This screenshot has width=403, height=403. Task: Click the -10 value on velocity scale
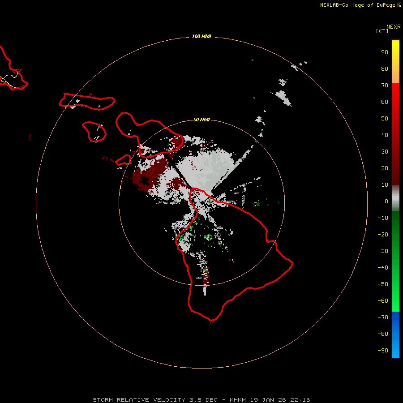383,218
